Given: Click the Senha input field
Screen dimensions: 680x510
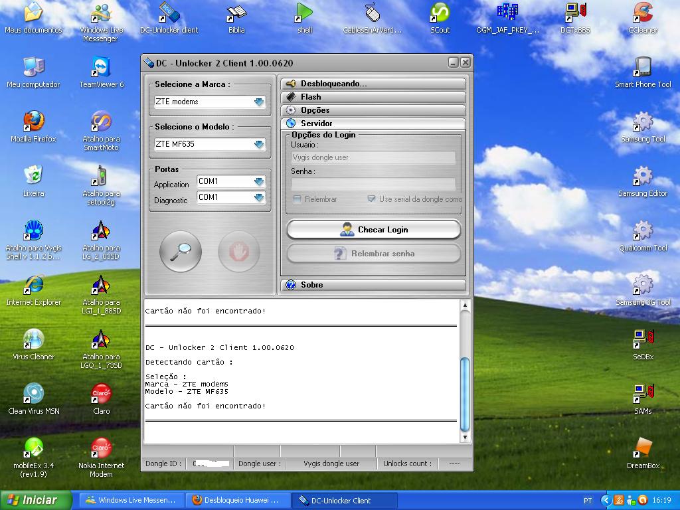Looking at the screenshot, I should (373, 185).
